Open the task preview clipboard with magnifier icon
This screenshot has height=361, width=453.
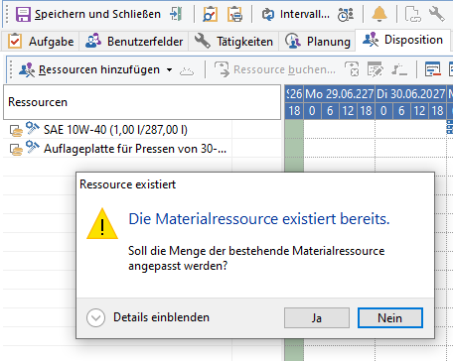tap(211, 14)
